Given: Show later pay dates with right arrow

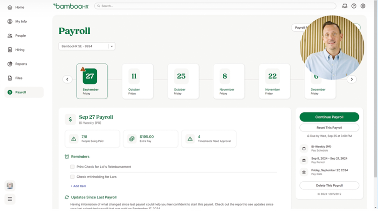Looking at the screenshot, I should point(352,79).
